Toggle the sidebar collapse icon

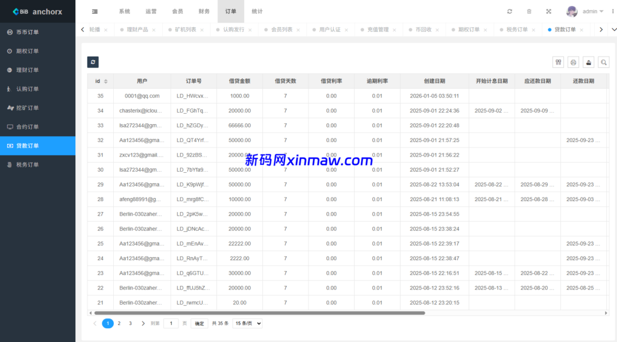(95, 11)
